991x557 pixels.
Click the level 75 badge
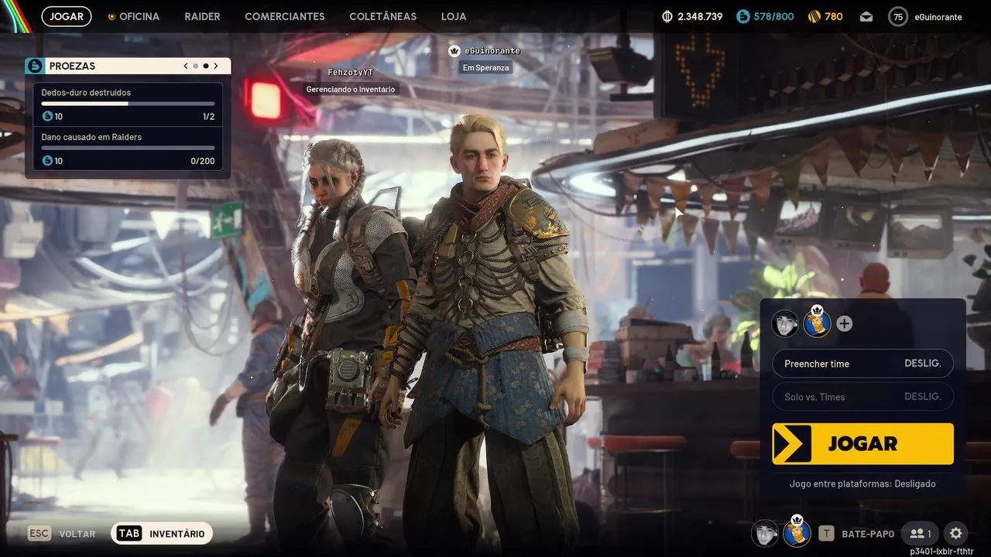pos(898,16)
